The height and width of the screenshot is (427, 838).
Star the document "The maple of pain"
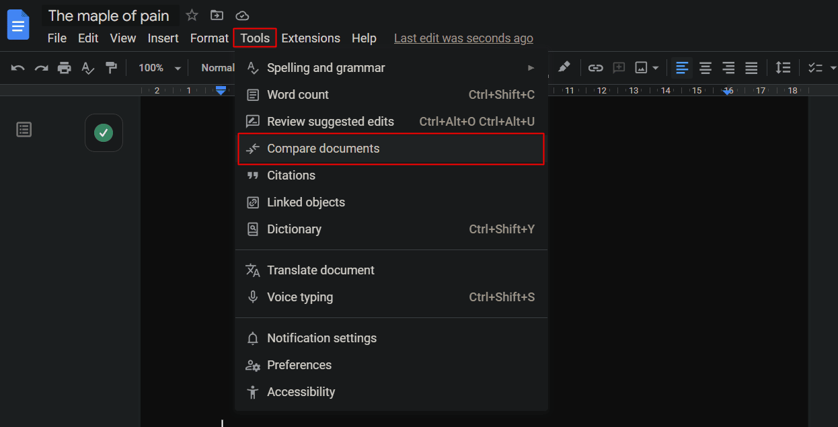[x=192, y=15]
